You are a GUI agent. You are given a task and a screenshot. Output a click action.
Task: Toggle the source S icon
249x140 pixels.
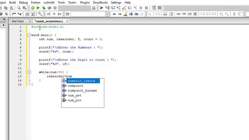tap(234, 14)
